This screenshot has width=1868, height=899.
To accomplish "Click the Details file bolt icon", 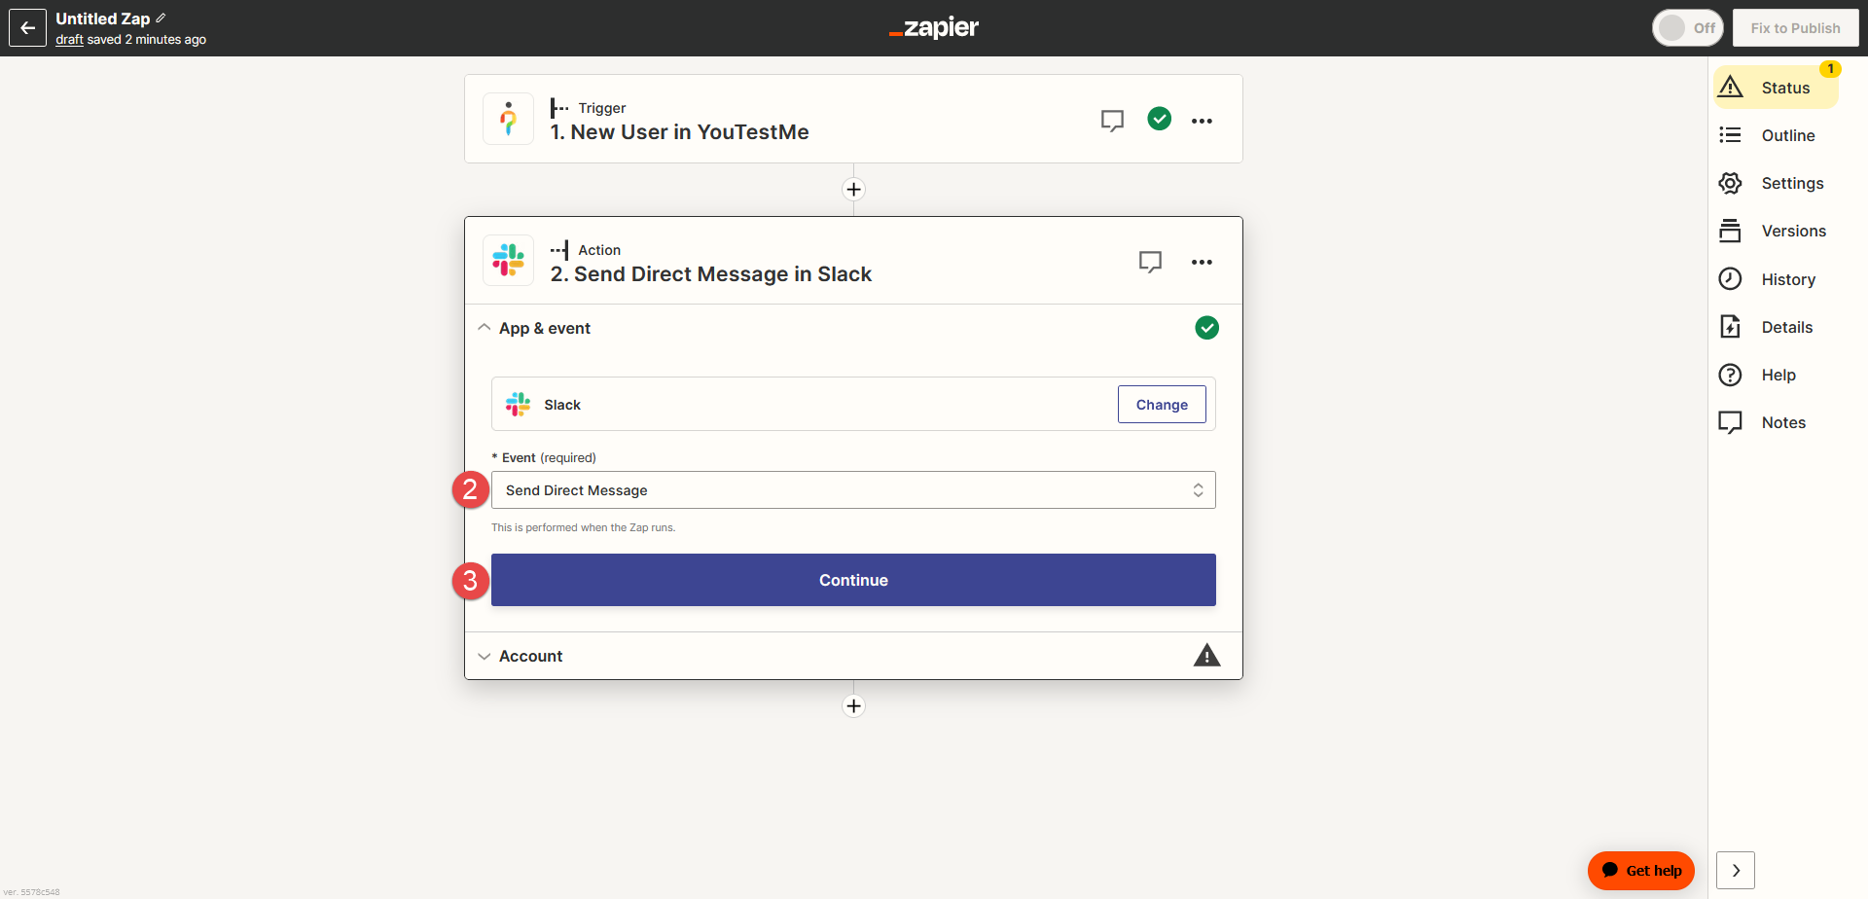I will tap(1730, 327).
